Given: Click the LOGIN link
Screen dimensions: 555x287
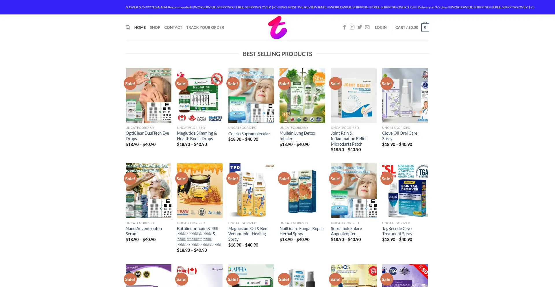Looking at the screenshot, I should (x=381, y=27).
